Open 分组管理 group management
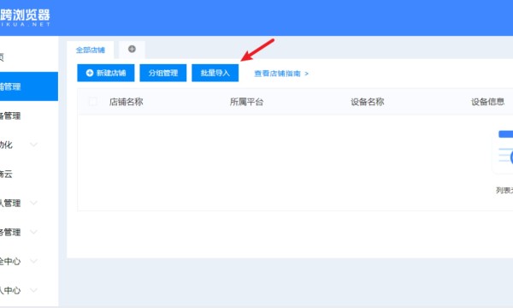The height and width of the screenshot is (308, 513). pos(163,73)
